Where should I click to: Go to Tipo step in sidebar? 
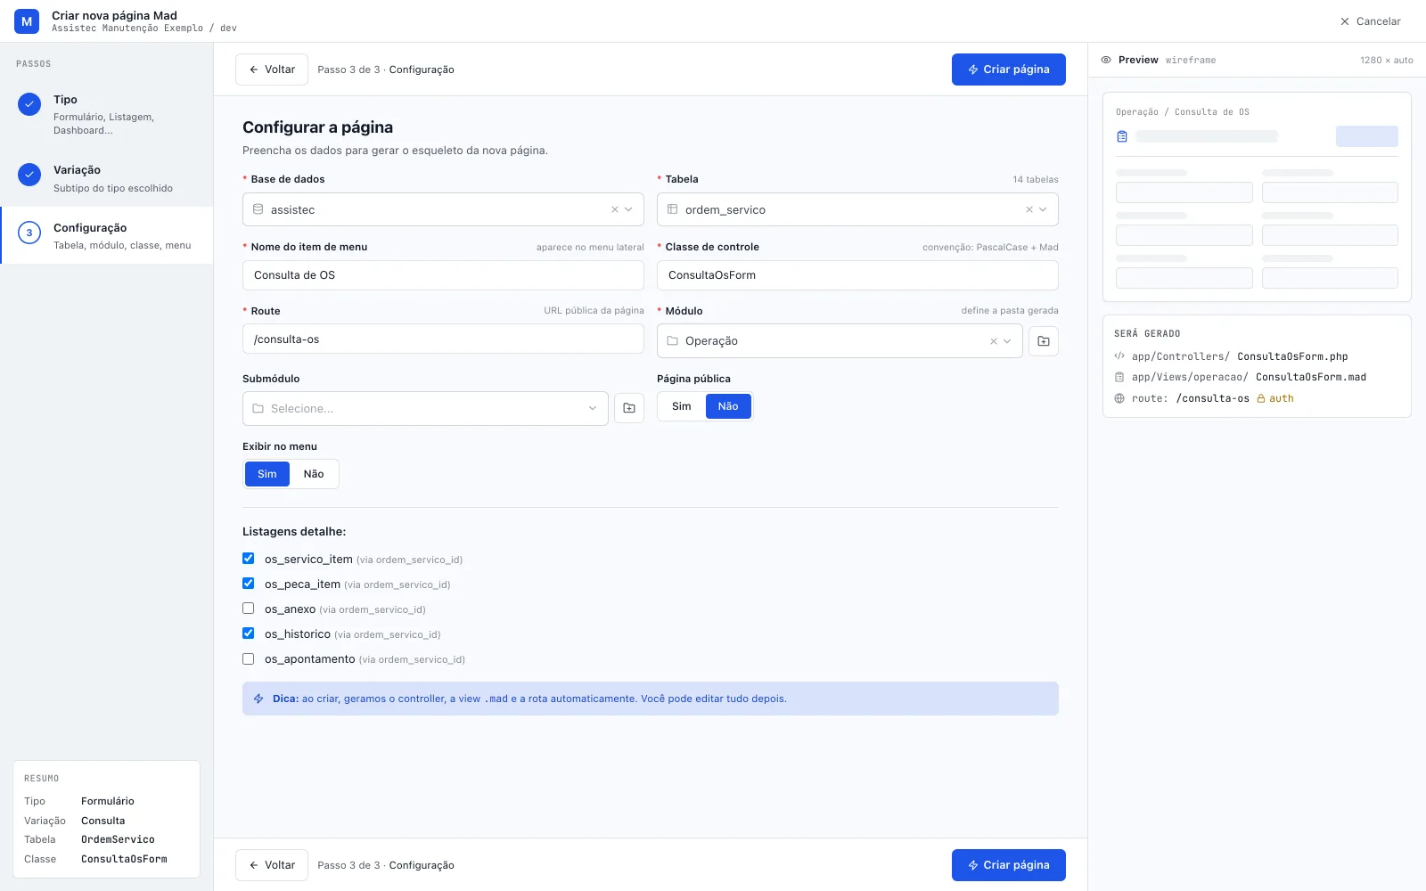107,114
